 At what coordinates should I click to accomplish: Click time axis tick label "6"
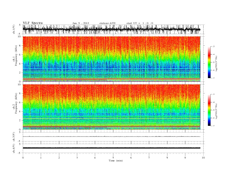pyautogui.click(x=131, y=158)
